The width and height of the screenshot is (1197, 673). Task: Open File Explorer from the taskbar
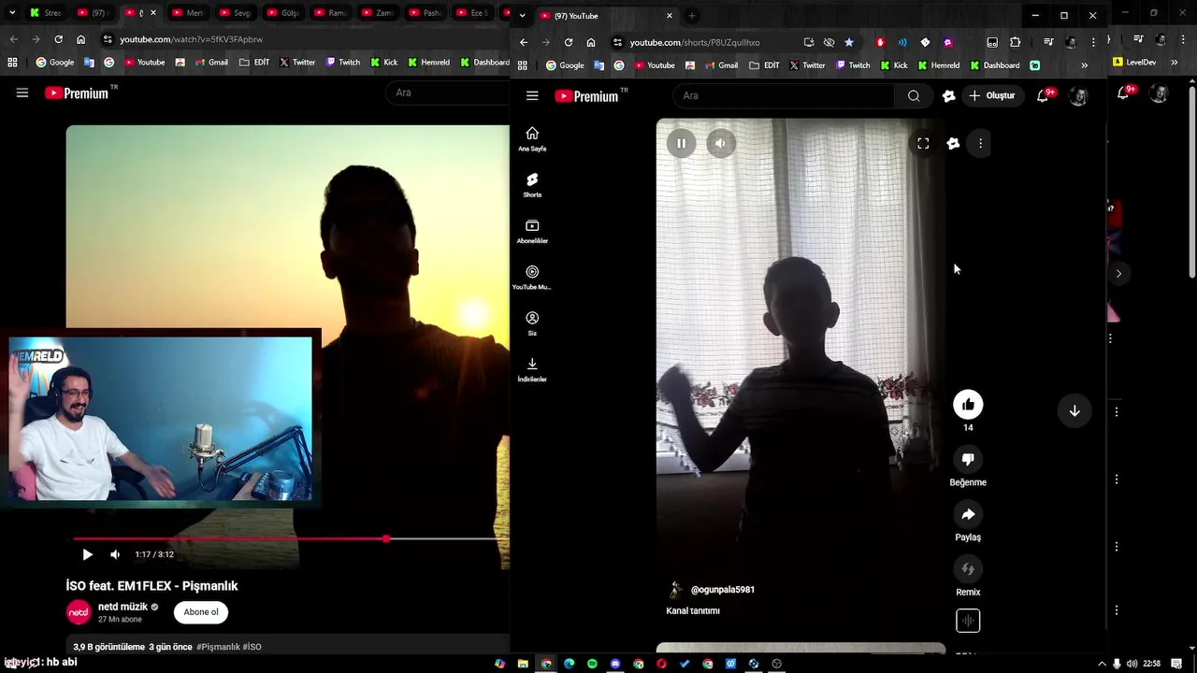coord(523,664)
